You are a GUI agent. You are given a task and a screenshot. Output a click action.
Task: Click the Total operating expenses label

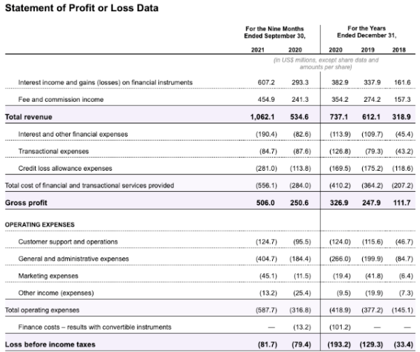(x=42, y=310)
